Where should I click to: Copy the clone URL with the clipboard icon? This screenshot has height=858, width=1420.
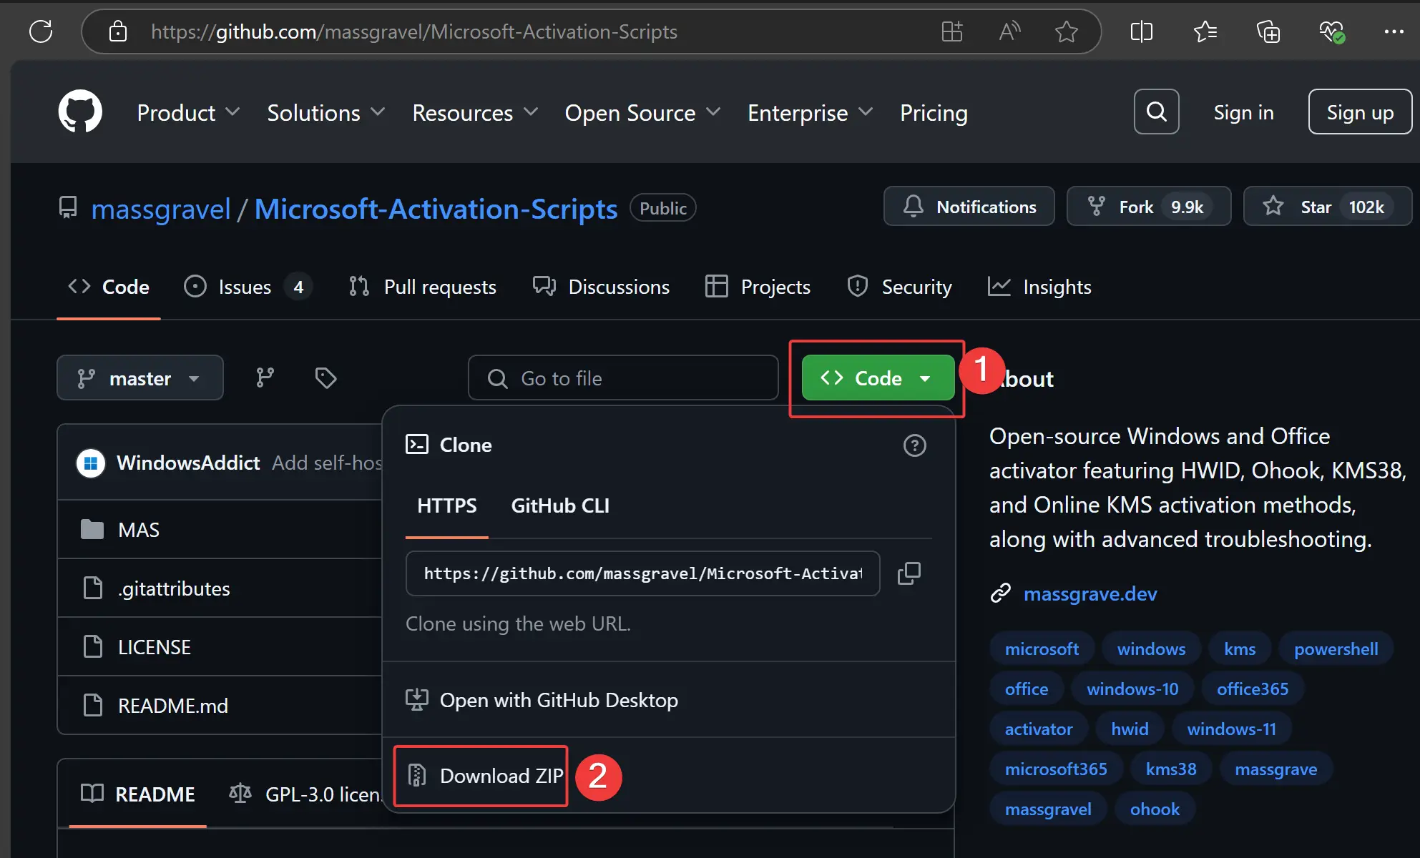click(x=909, y=573)
